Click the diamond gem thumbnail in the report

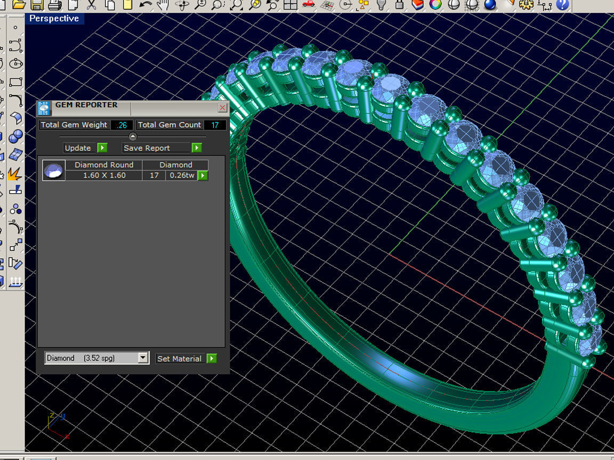click(54, 170)
